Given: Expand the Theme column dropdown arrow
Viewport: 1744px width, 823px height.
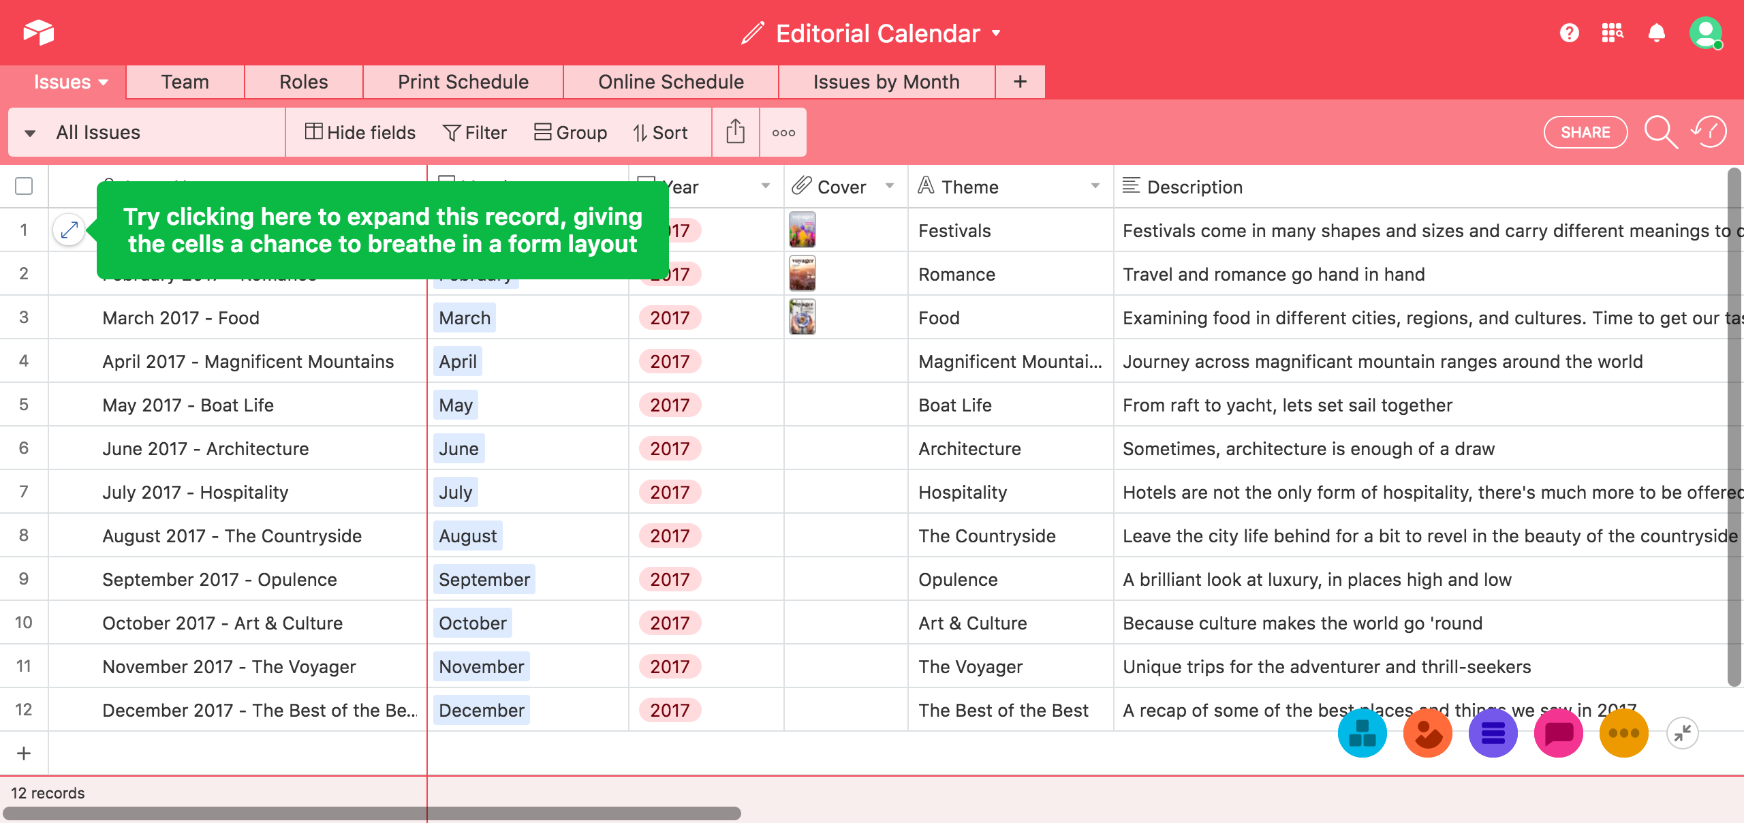Looking at the screenshot, I should pyautogui.click(x=1095, y=186).
